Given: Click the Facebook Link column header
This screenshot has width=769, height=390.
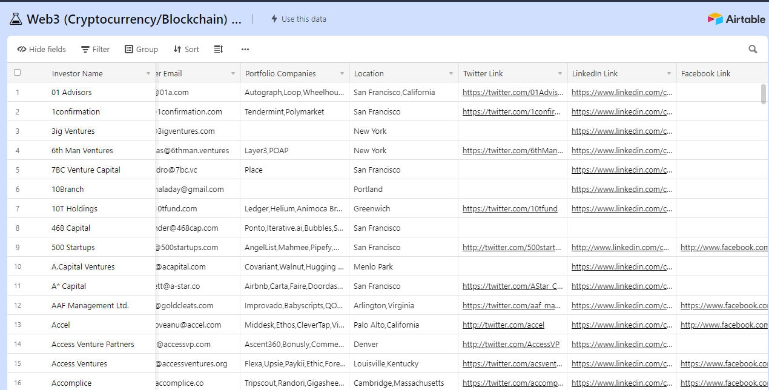Looking at the screenshot, I should pyautogui.click(x=722, y=73).
